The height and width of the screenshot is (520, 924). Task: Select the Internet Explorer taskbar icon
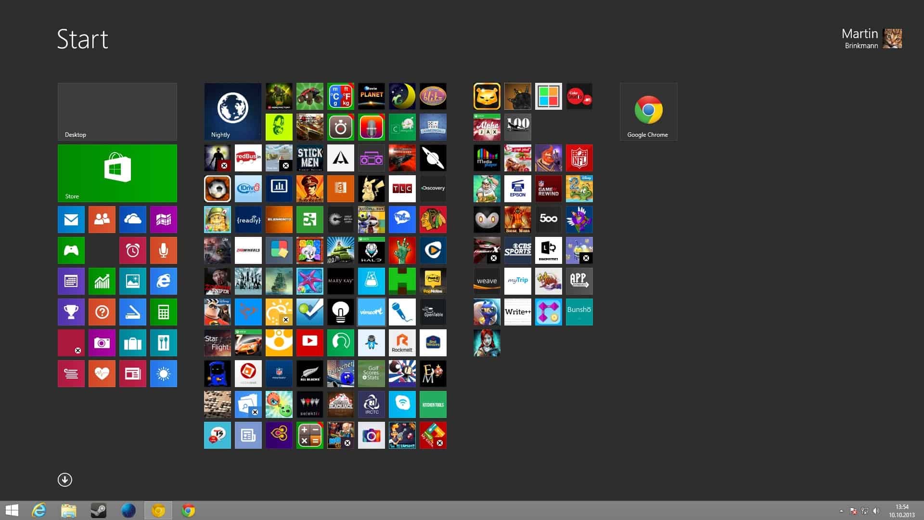coord(39,510)
